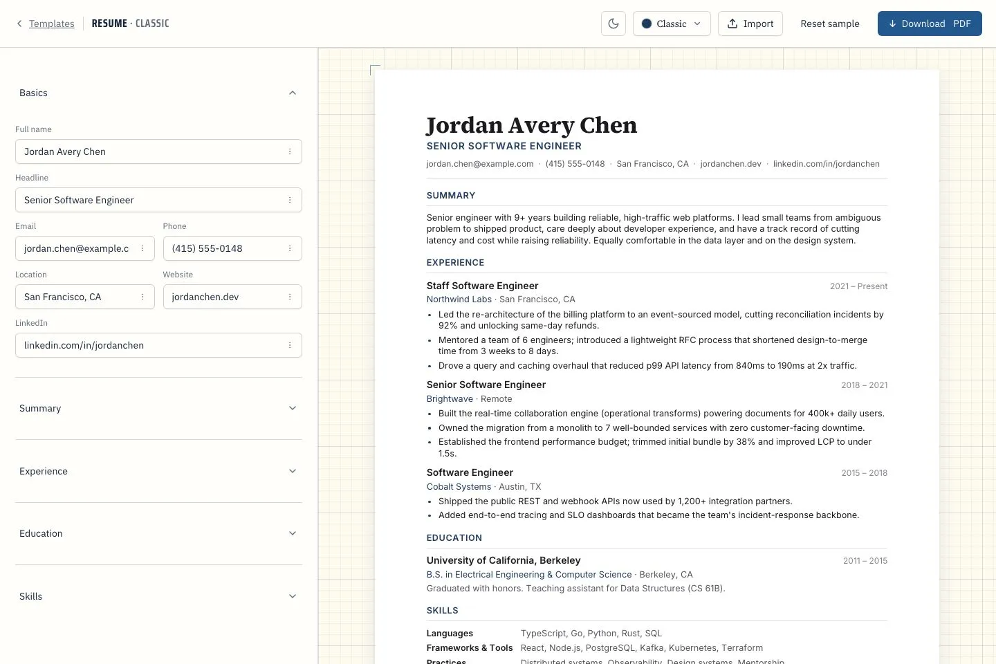This screenshot has height=664, width=996.
Task: Click the Location input field
Action: (x=84, y=297)
